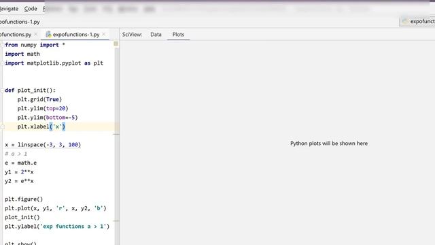
Task: Click the line 'plt.ylim(bottom=-5)'
Action: (x=48, y=118)
